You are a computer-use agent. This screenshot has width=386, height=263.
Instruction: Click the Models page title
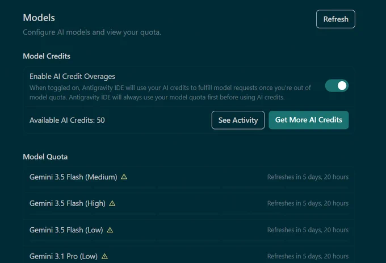pyautogui.click(x=39, y=18)
